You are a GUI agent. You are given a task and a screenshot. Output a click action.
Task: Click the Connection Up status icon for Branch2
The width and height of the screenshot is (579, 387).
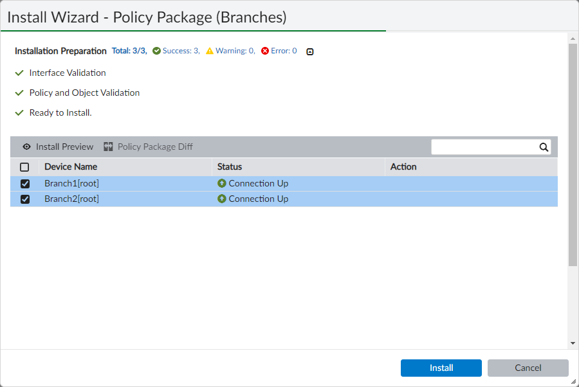point(223,199)
